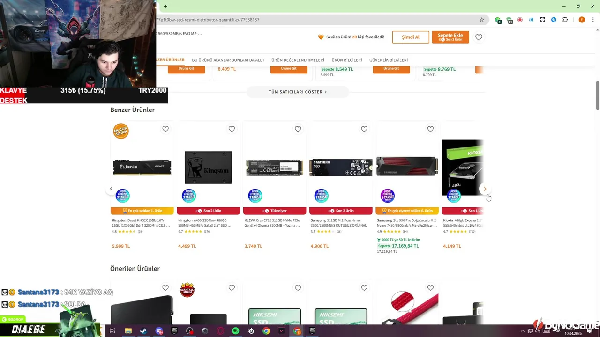This screenshot has width=600, height=337.
Task: Click the page vertical scrollbar
Action: [x=597, y=95]
